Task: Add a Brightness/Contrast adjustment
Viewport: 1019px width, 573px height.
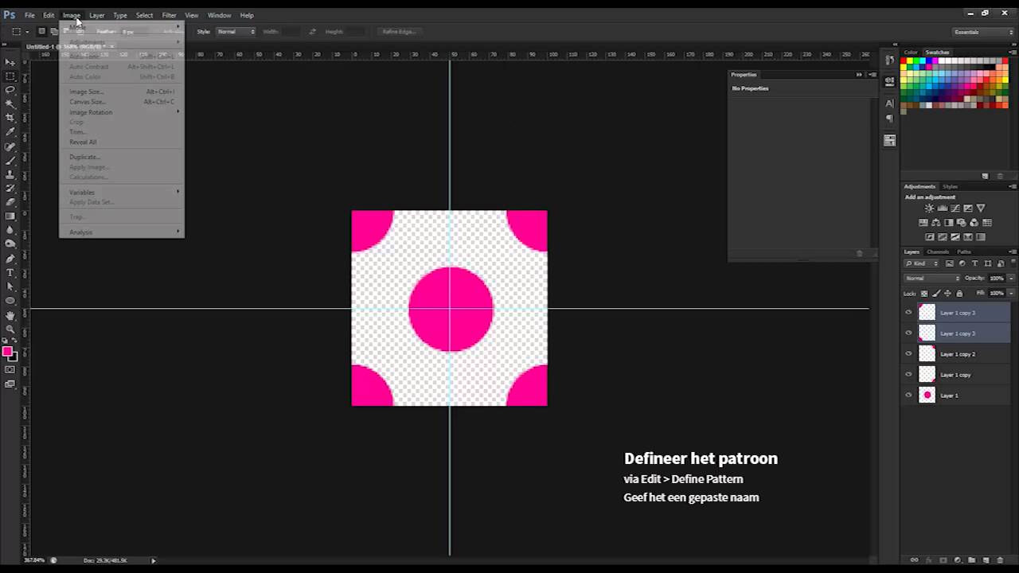Action: coord(929,209)
